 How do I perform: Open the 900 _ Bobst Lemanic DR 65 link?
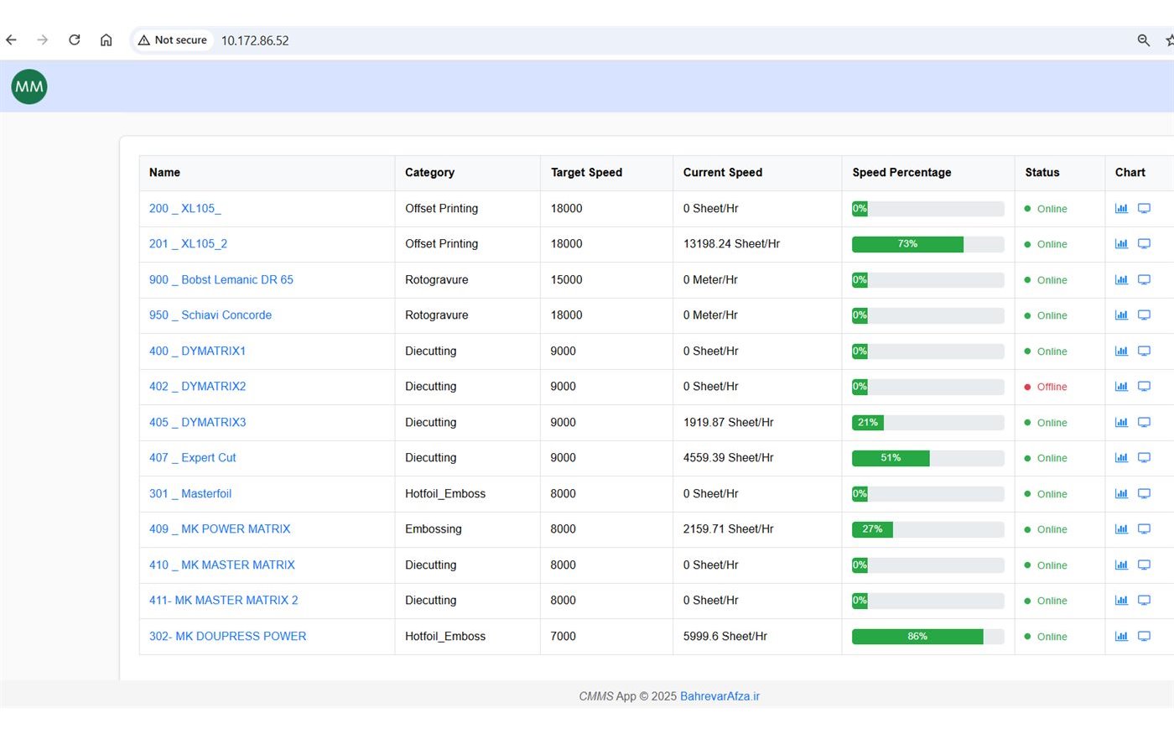(x=221, y=279)
